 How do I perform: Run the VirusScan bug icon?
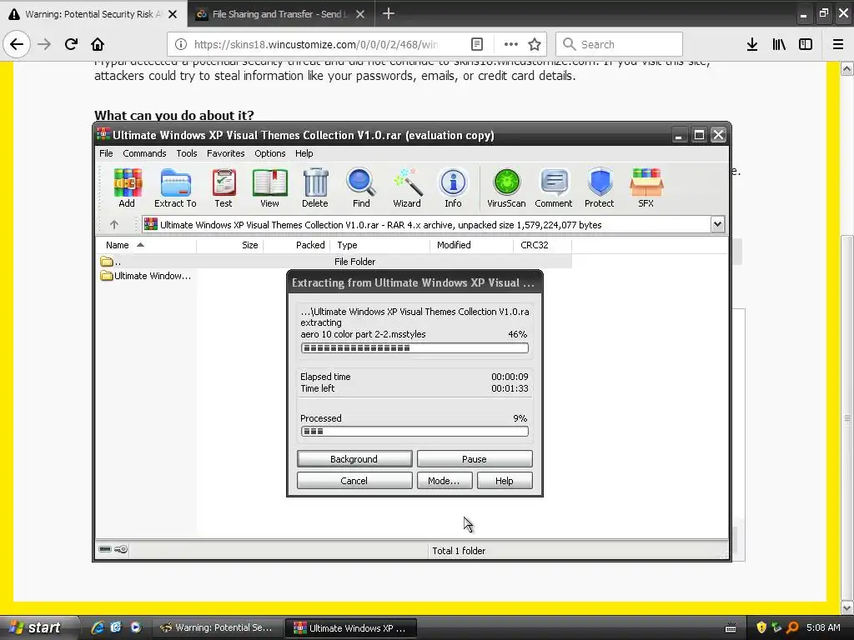coord(506,187)
